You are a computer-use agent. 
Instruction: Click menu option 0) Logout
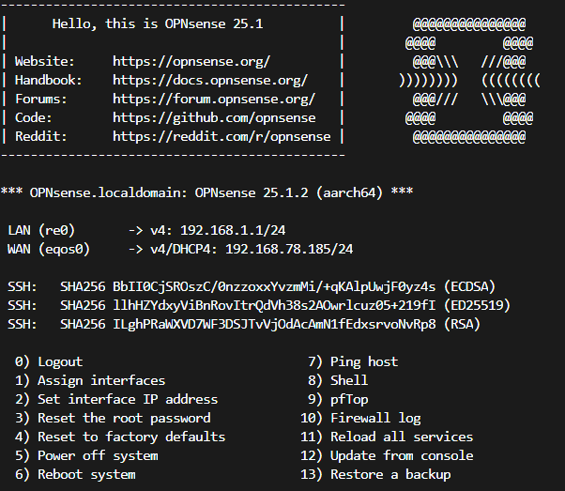[49, 361]
